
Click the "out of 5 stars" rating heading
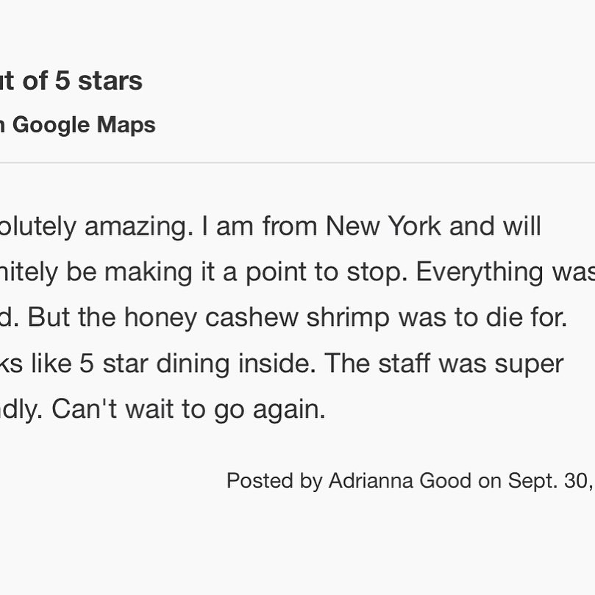pyautogui.click(x=71, y=81)
